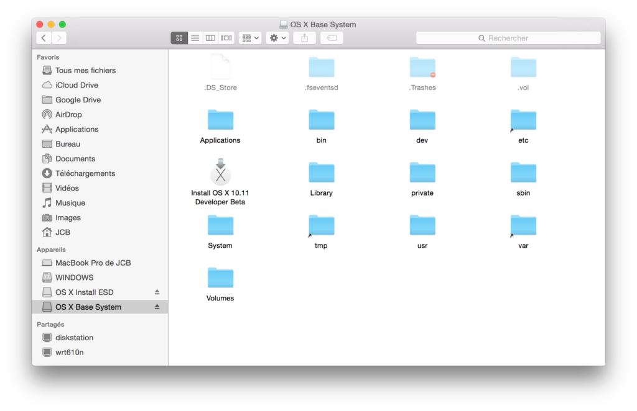The width and height of the screenshot is (637, 411).
Task: Select the Applications folder in main pane
Action: (221, 120)
